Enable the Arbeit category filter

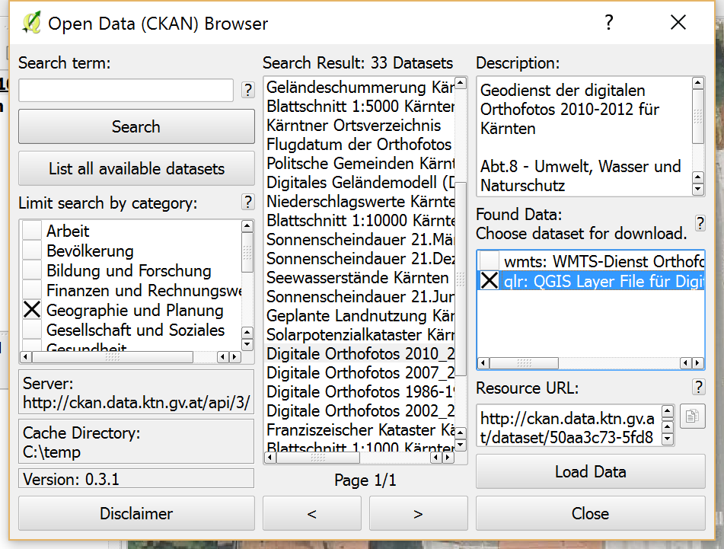(x=30, y=231)
